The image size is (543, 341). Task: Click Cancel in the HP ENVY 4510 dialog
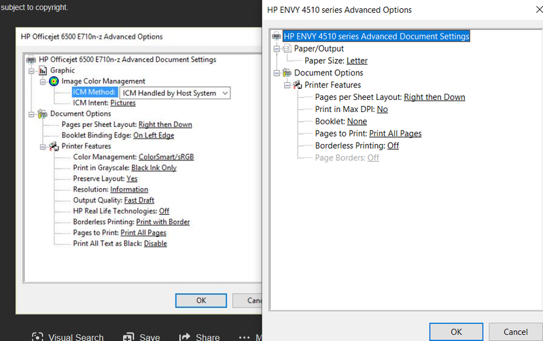(x=516, y=331)
